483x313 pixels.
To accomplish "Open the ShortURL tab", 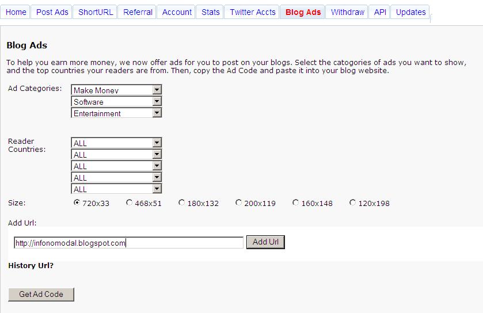I will (96, 12).
